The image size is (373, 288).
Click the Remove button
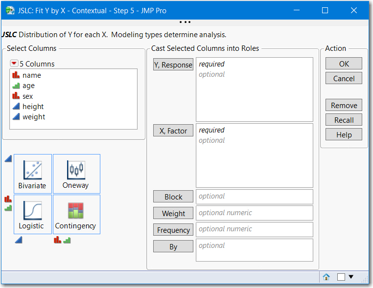(x=344, y=105)
